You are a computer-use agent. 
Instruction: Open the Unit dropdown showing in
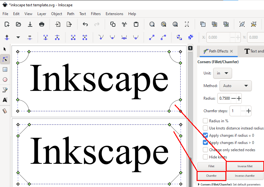[222, 73]
